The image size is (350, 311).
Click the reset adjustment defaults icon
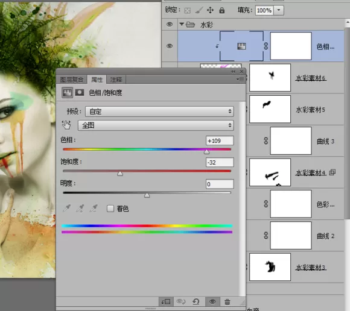[x=196, y=302]
